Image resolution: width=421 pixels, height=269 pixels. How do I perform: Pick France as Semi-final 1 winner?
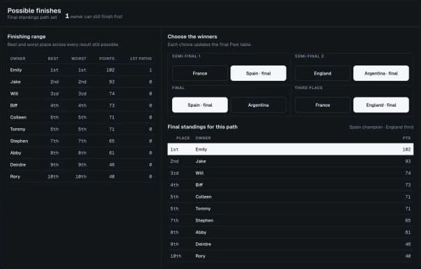tap(200, 73)
